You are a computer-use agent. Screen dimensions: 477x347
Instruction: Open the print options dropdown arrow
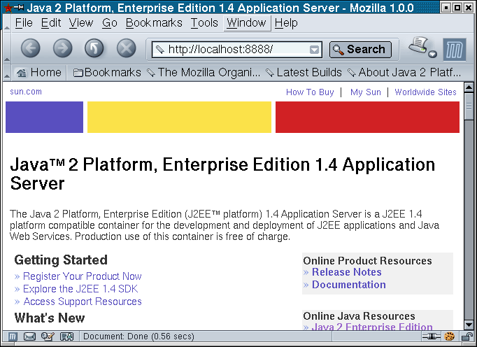(x=432, y=54)
